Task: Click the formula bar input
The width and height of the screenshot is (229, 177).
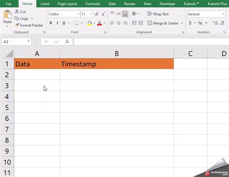Action: pyautogui.click(x=151, y=42)
